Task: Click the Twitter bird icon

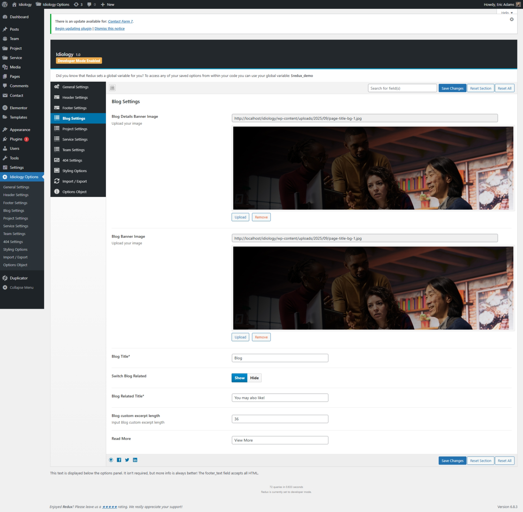Action: tap(127, 460)
